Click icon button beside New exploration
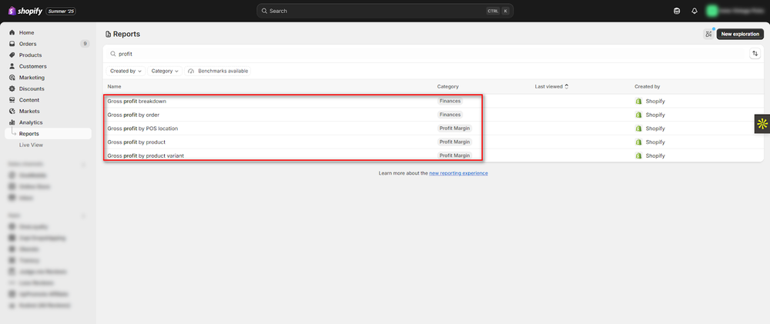 point(708,34)
